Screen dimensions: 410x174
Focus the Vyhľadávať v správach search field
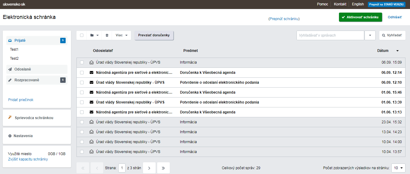[x=330, y=35]
